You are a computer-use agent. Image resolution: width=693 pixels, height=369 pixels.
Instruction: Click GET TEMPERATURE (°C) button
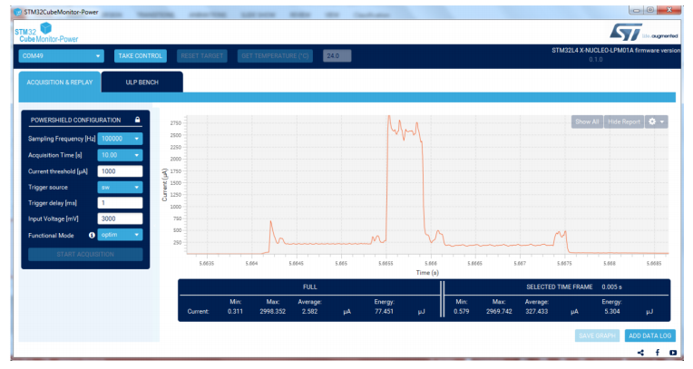click(x=275, y=55)
